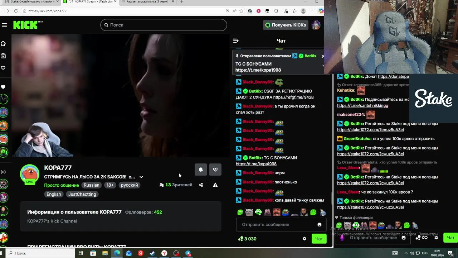
Task: Open the Просто общение category link
Action: (61, 185)
